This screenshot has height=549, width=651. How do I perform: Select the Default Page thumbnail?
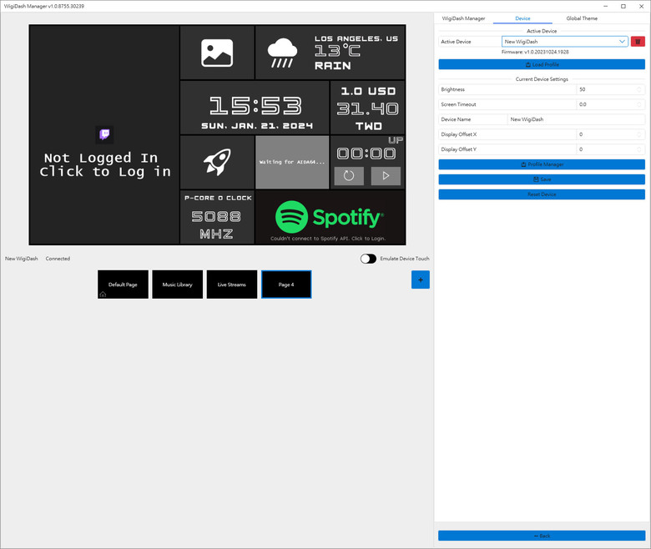(x=123, y=285)
